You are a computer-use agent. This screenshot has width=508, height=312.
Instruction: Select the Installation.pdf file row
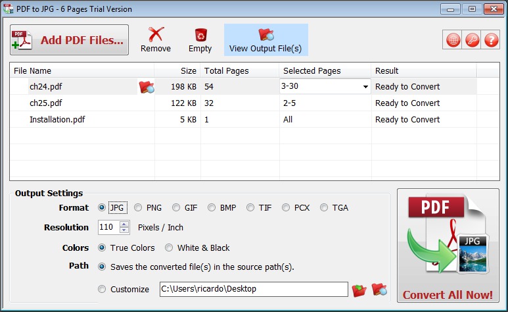point(243,120)
